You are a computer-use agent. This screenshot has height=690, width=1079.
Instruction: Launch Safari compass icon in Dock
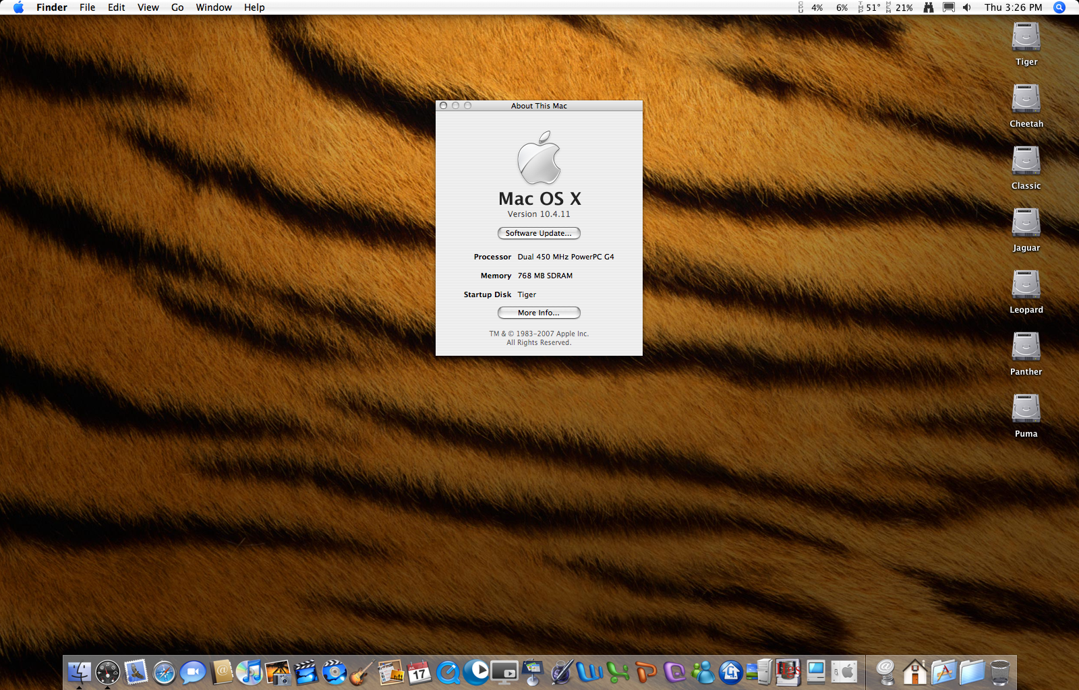coord(164,672)
